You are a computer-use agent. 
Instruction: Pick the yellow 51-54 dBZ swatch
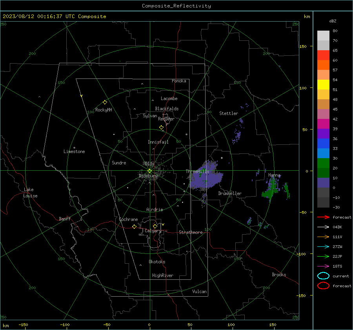coord(323,84)
